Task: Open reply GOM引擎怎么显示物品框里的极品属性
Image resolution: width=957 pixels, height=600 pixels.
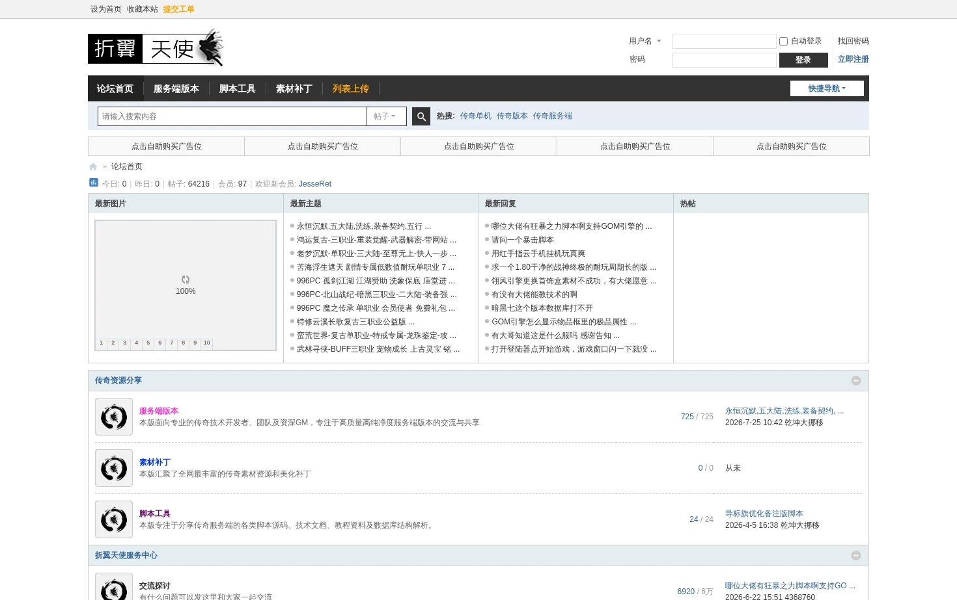Action: click(564, 322)
